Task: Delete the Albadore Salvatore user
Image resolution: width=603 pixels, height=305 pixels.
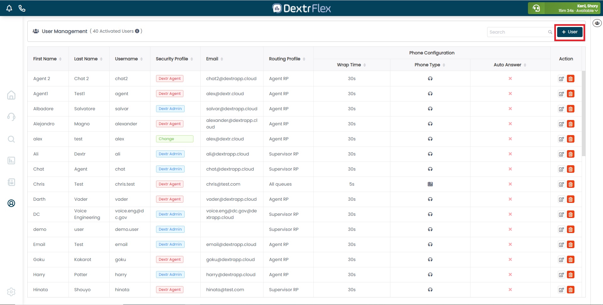Action: [x=571, y=109]
